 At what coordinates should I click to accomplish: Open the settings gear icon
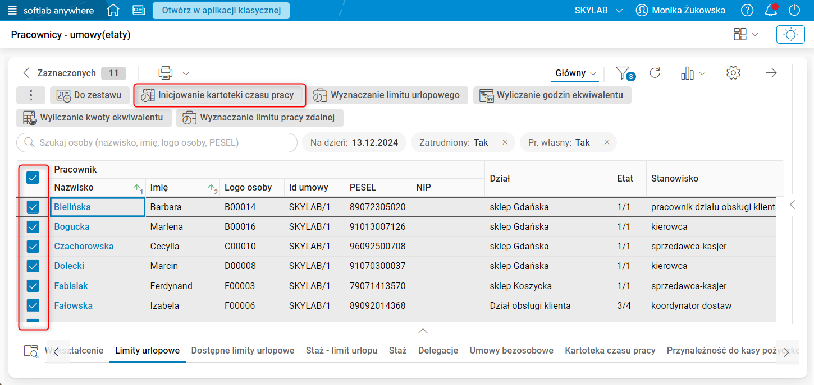(x=733, y=73)
